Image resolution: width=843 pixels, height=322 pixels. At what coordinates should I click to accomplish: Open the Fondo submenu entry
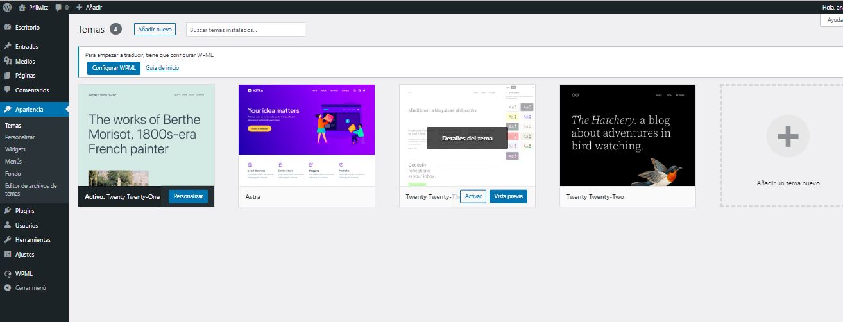[13, 173]
